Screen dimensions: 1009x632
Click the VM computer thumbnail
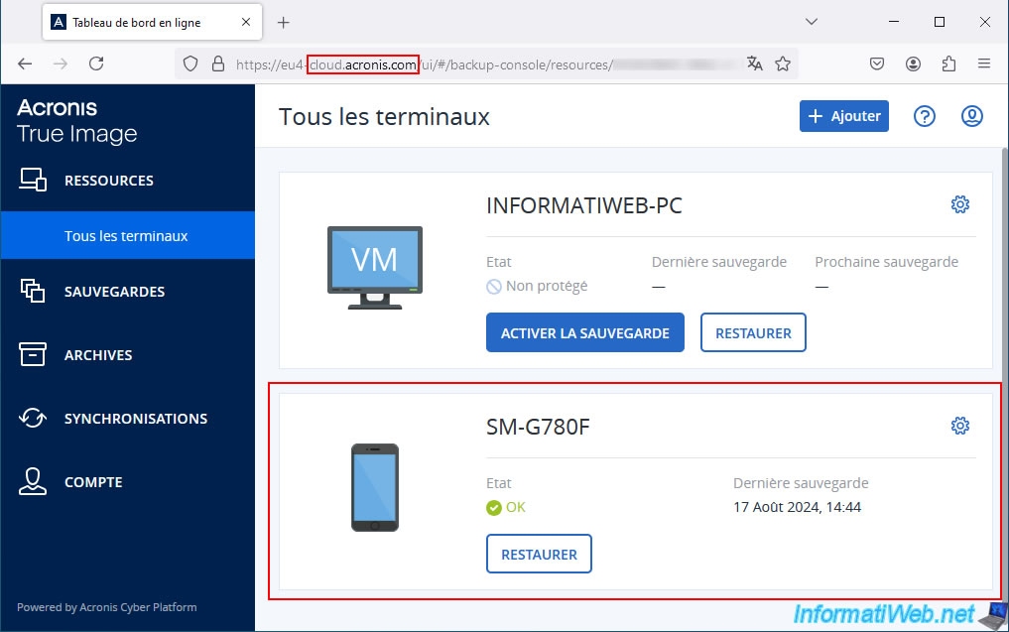click(x=374, y=268)
